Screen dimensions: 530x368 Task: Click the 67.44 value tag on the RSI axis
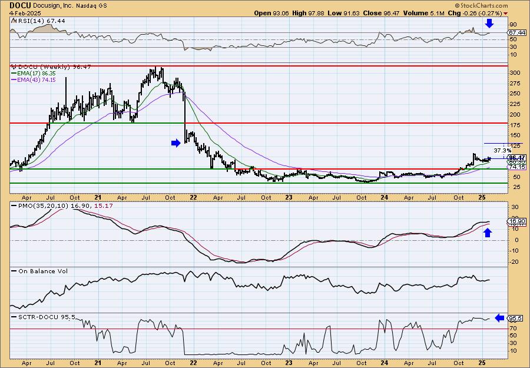tap(517, 33)
